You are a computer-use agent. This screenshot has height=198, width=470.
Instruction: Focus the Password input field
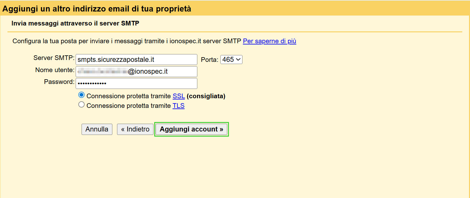pyautogui.click(x=136, y=83)
